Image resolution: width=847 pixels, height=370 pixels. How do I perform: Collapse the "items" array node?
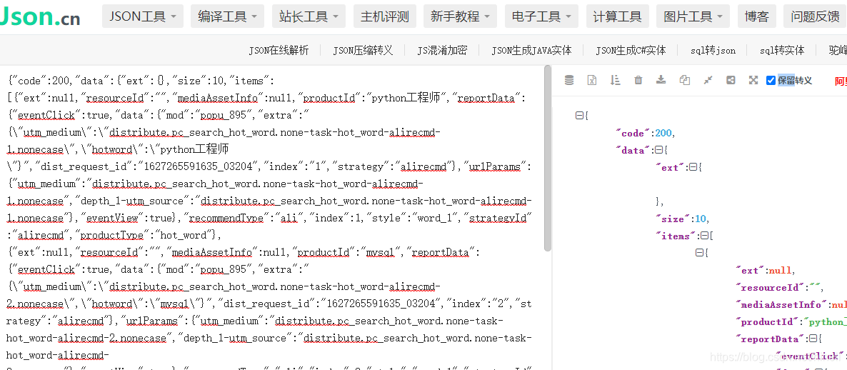[x=704, y=236]
